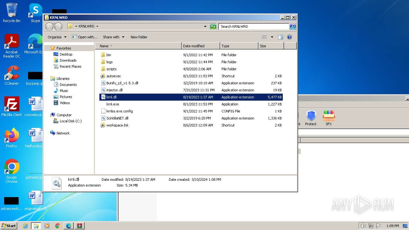The width and height of the screenshot is (409, 230).
Task: Select Desktop in navigation pane
Action: coord(66,54)
